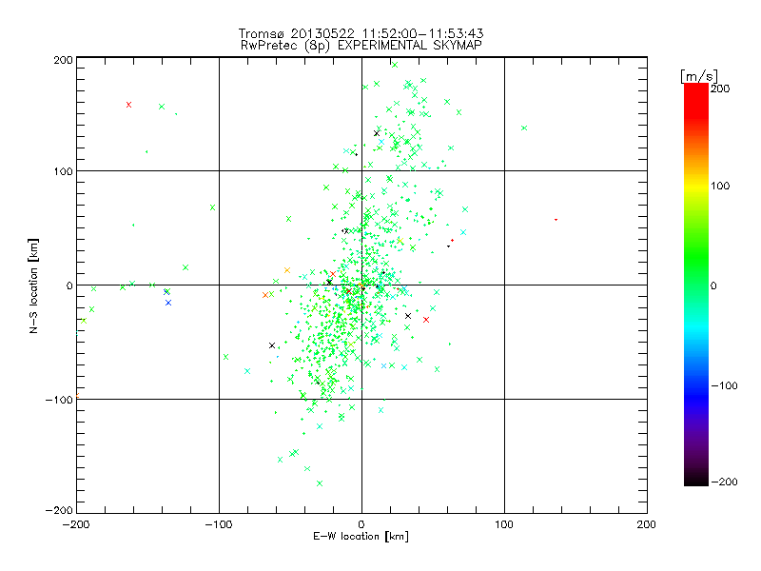
Task: Select the black cross in lower-left cluster edge
Action: [272, 345]
